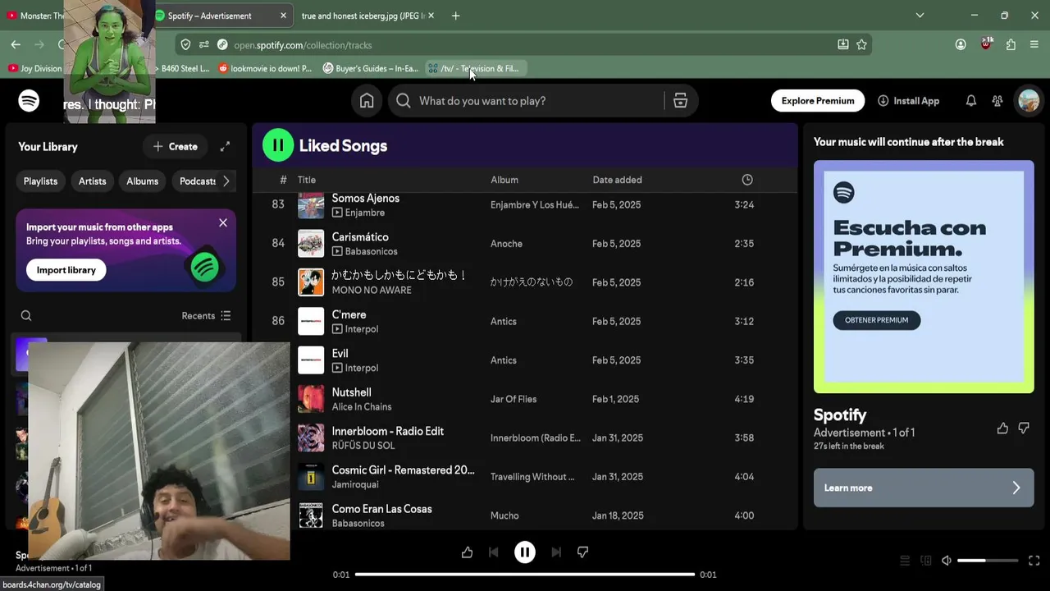This screenshot has height=591, width=1050.
Task: Like the advertisement with thumbs up
Action: tap(1002, 428)
